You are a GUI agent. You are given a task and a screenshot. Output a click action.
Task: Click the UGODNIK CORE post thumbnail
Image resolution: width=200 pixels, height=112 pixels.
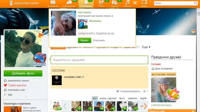57,80
